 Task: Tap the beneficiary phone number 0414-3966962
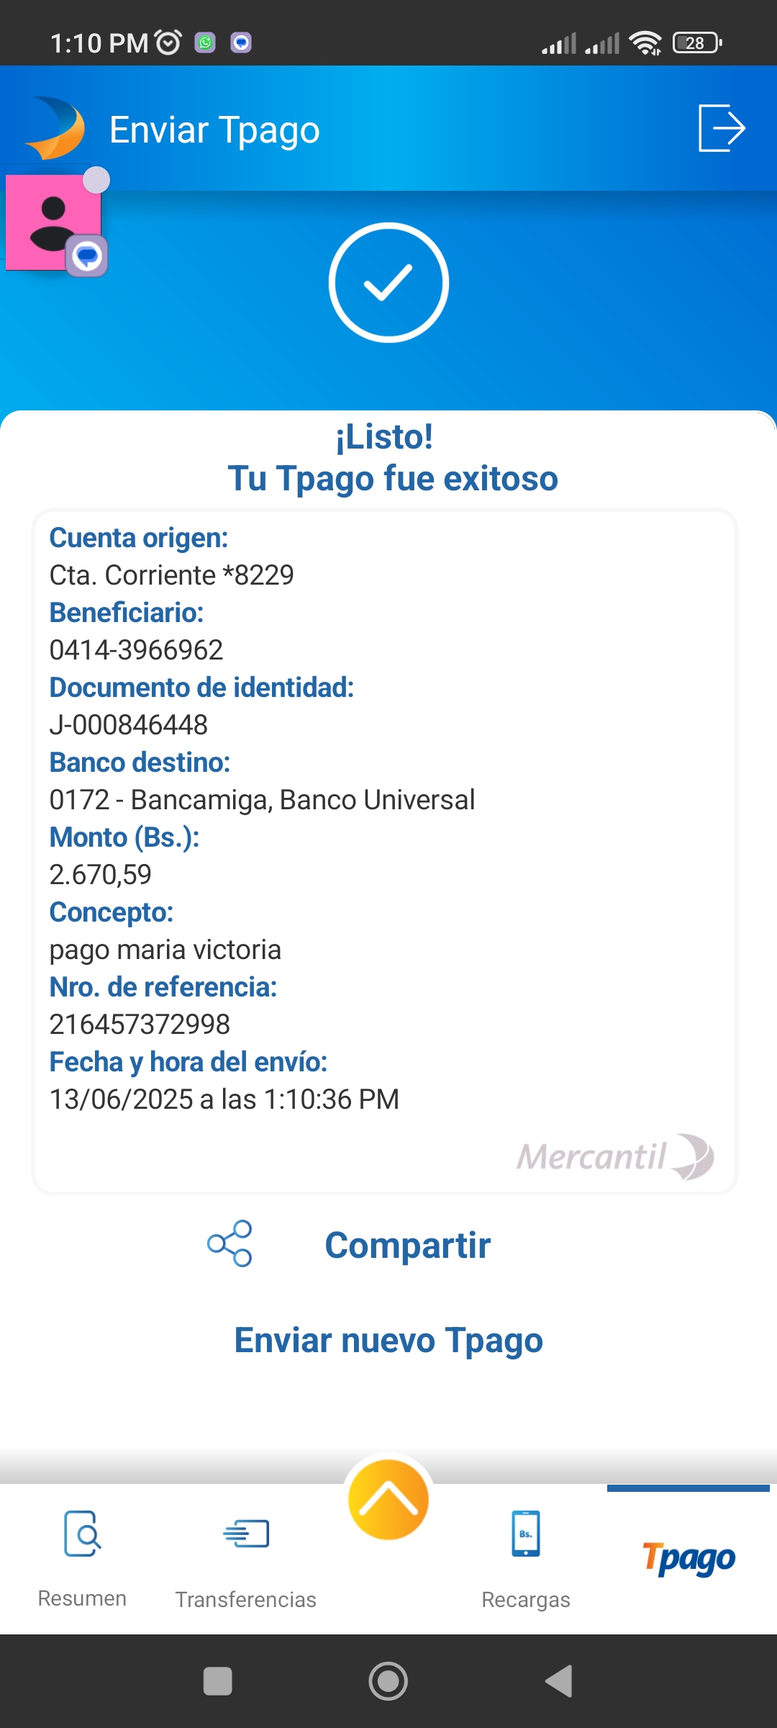click(x=136, y=649)
